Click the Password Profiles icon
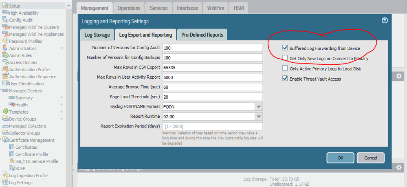This screenshot has height=187, width=407. [x=5, y=41]
